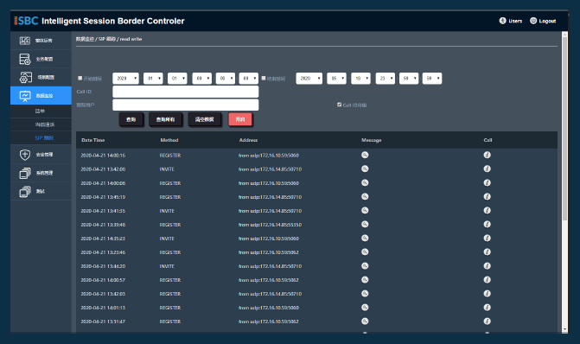Open the end day dropdown showing 18
The image size is (580, 344).
[360, 79]
